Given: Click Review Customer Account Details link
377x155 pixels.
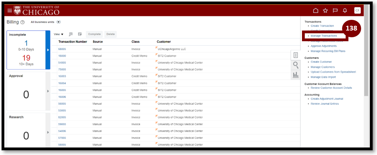Looking at the screenshot, I should 331,88.
